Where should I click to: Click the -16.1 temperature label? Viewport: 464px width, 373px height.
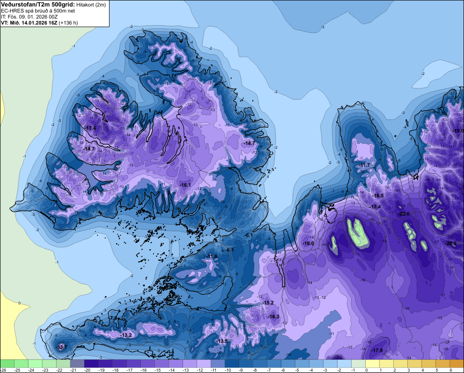[185, 185]
